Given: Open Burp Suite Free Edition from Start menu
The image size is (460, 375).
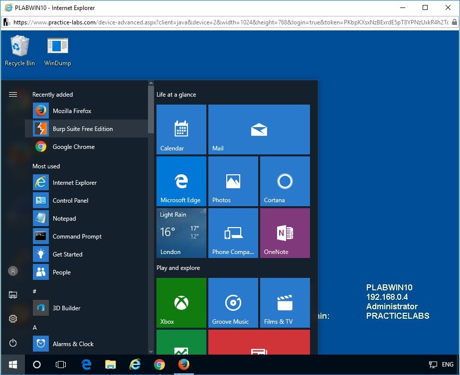Looking at the screenshot, I should 83,129.
